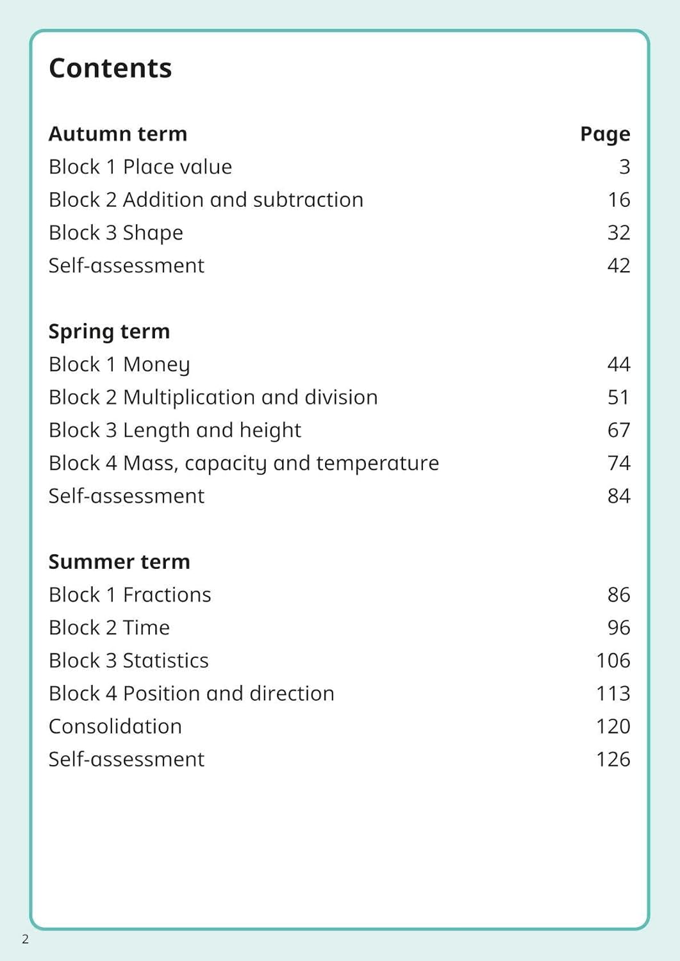Click Block 4 Mass, capacity and temperature
Image resolution: width=680 pixels, height=961 pixels.
[244, 463]
